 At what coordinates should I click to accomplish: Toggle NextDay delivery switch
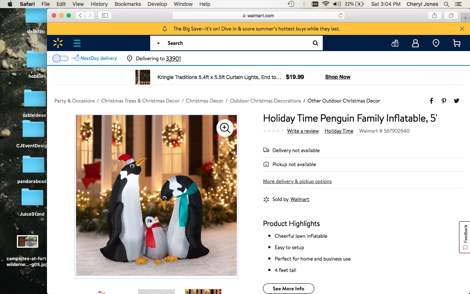coord(60,58)
